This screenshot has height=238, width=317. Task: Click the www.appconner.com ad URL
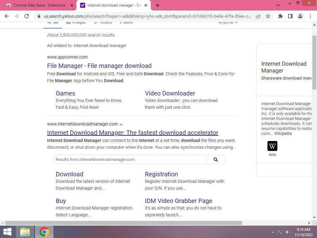[x=67, y=57]
